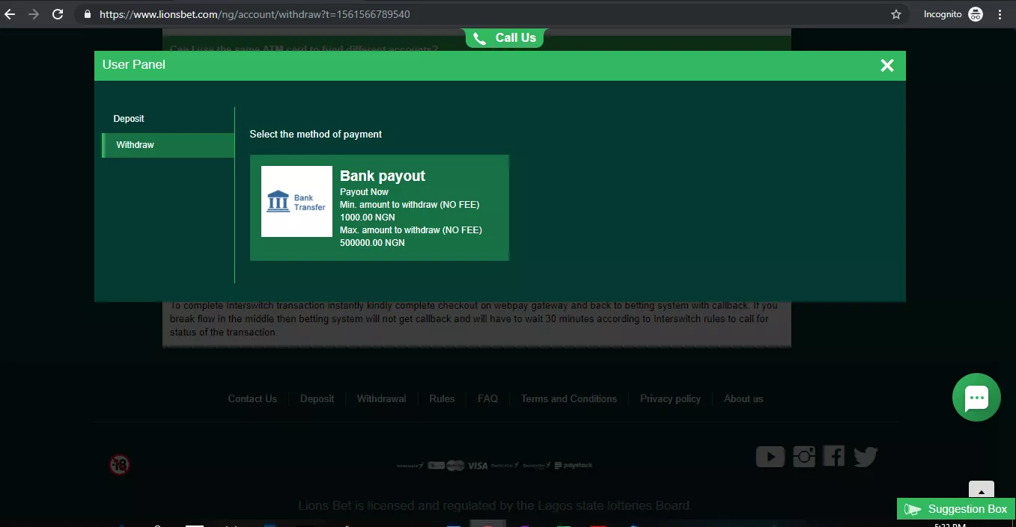Select the Bank Transfer icon
This screenshot has height=527, width=1016.
[296, 202]
